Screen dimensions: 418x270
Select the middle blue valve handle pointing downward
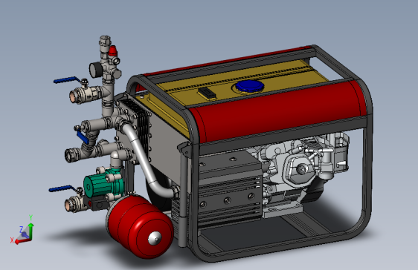point(83,137)
